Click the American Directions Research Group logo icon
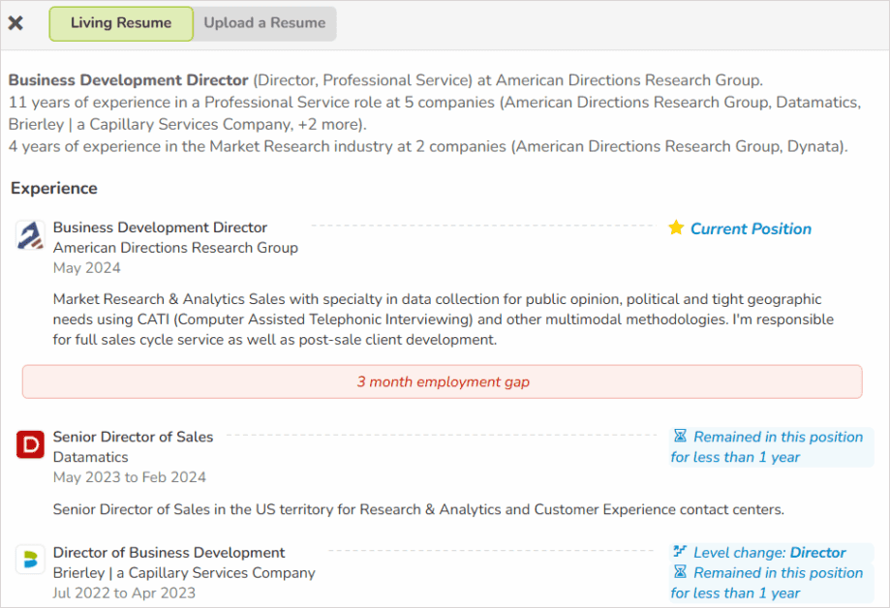 pos(31,235)
